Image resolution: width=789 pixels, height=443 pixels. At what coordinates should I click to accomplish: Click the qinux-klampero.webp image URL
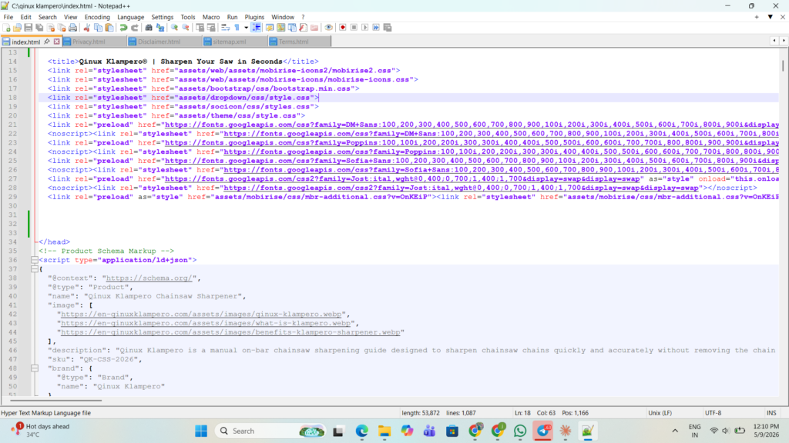(201, 315)
